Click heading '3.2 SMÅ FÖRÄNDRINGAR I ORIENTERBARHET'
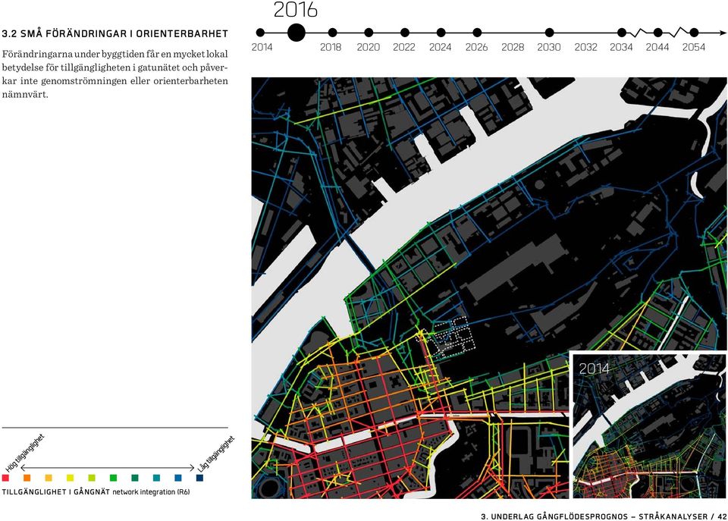 tap(115, 34)
